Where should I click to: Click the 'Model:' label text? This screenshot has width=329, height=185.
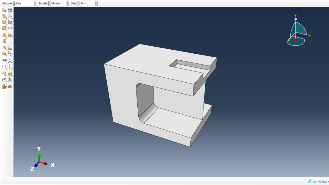click(x=43, y=3)
